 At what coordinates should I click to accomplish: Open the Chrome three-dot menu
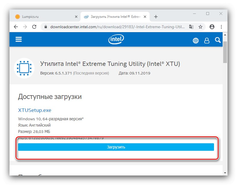pyautogui.click(x=221, y=27)
